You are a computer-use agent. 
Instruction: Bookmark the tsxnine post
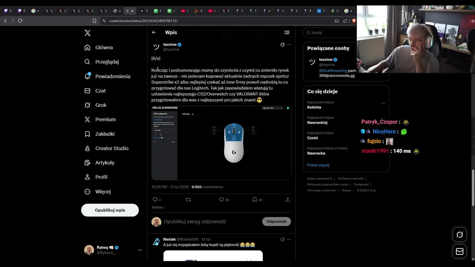click(x=255, y=200)
